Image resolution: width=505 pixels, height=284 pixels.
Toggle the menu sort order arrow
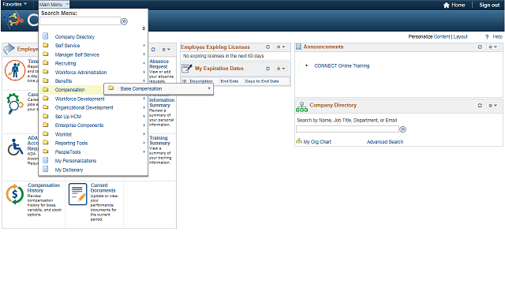point(144,28)
